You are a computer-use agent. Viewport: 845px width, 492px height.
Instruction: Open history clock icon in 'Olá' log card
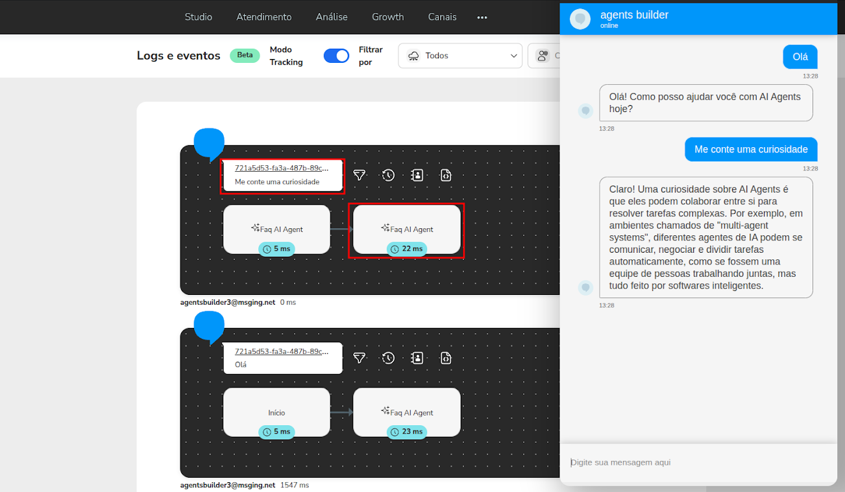pos(388,358)
